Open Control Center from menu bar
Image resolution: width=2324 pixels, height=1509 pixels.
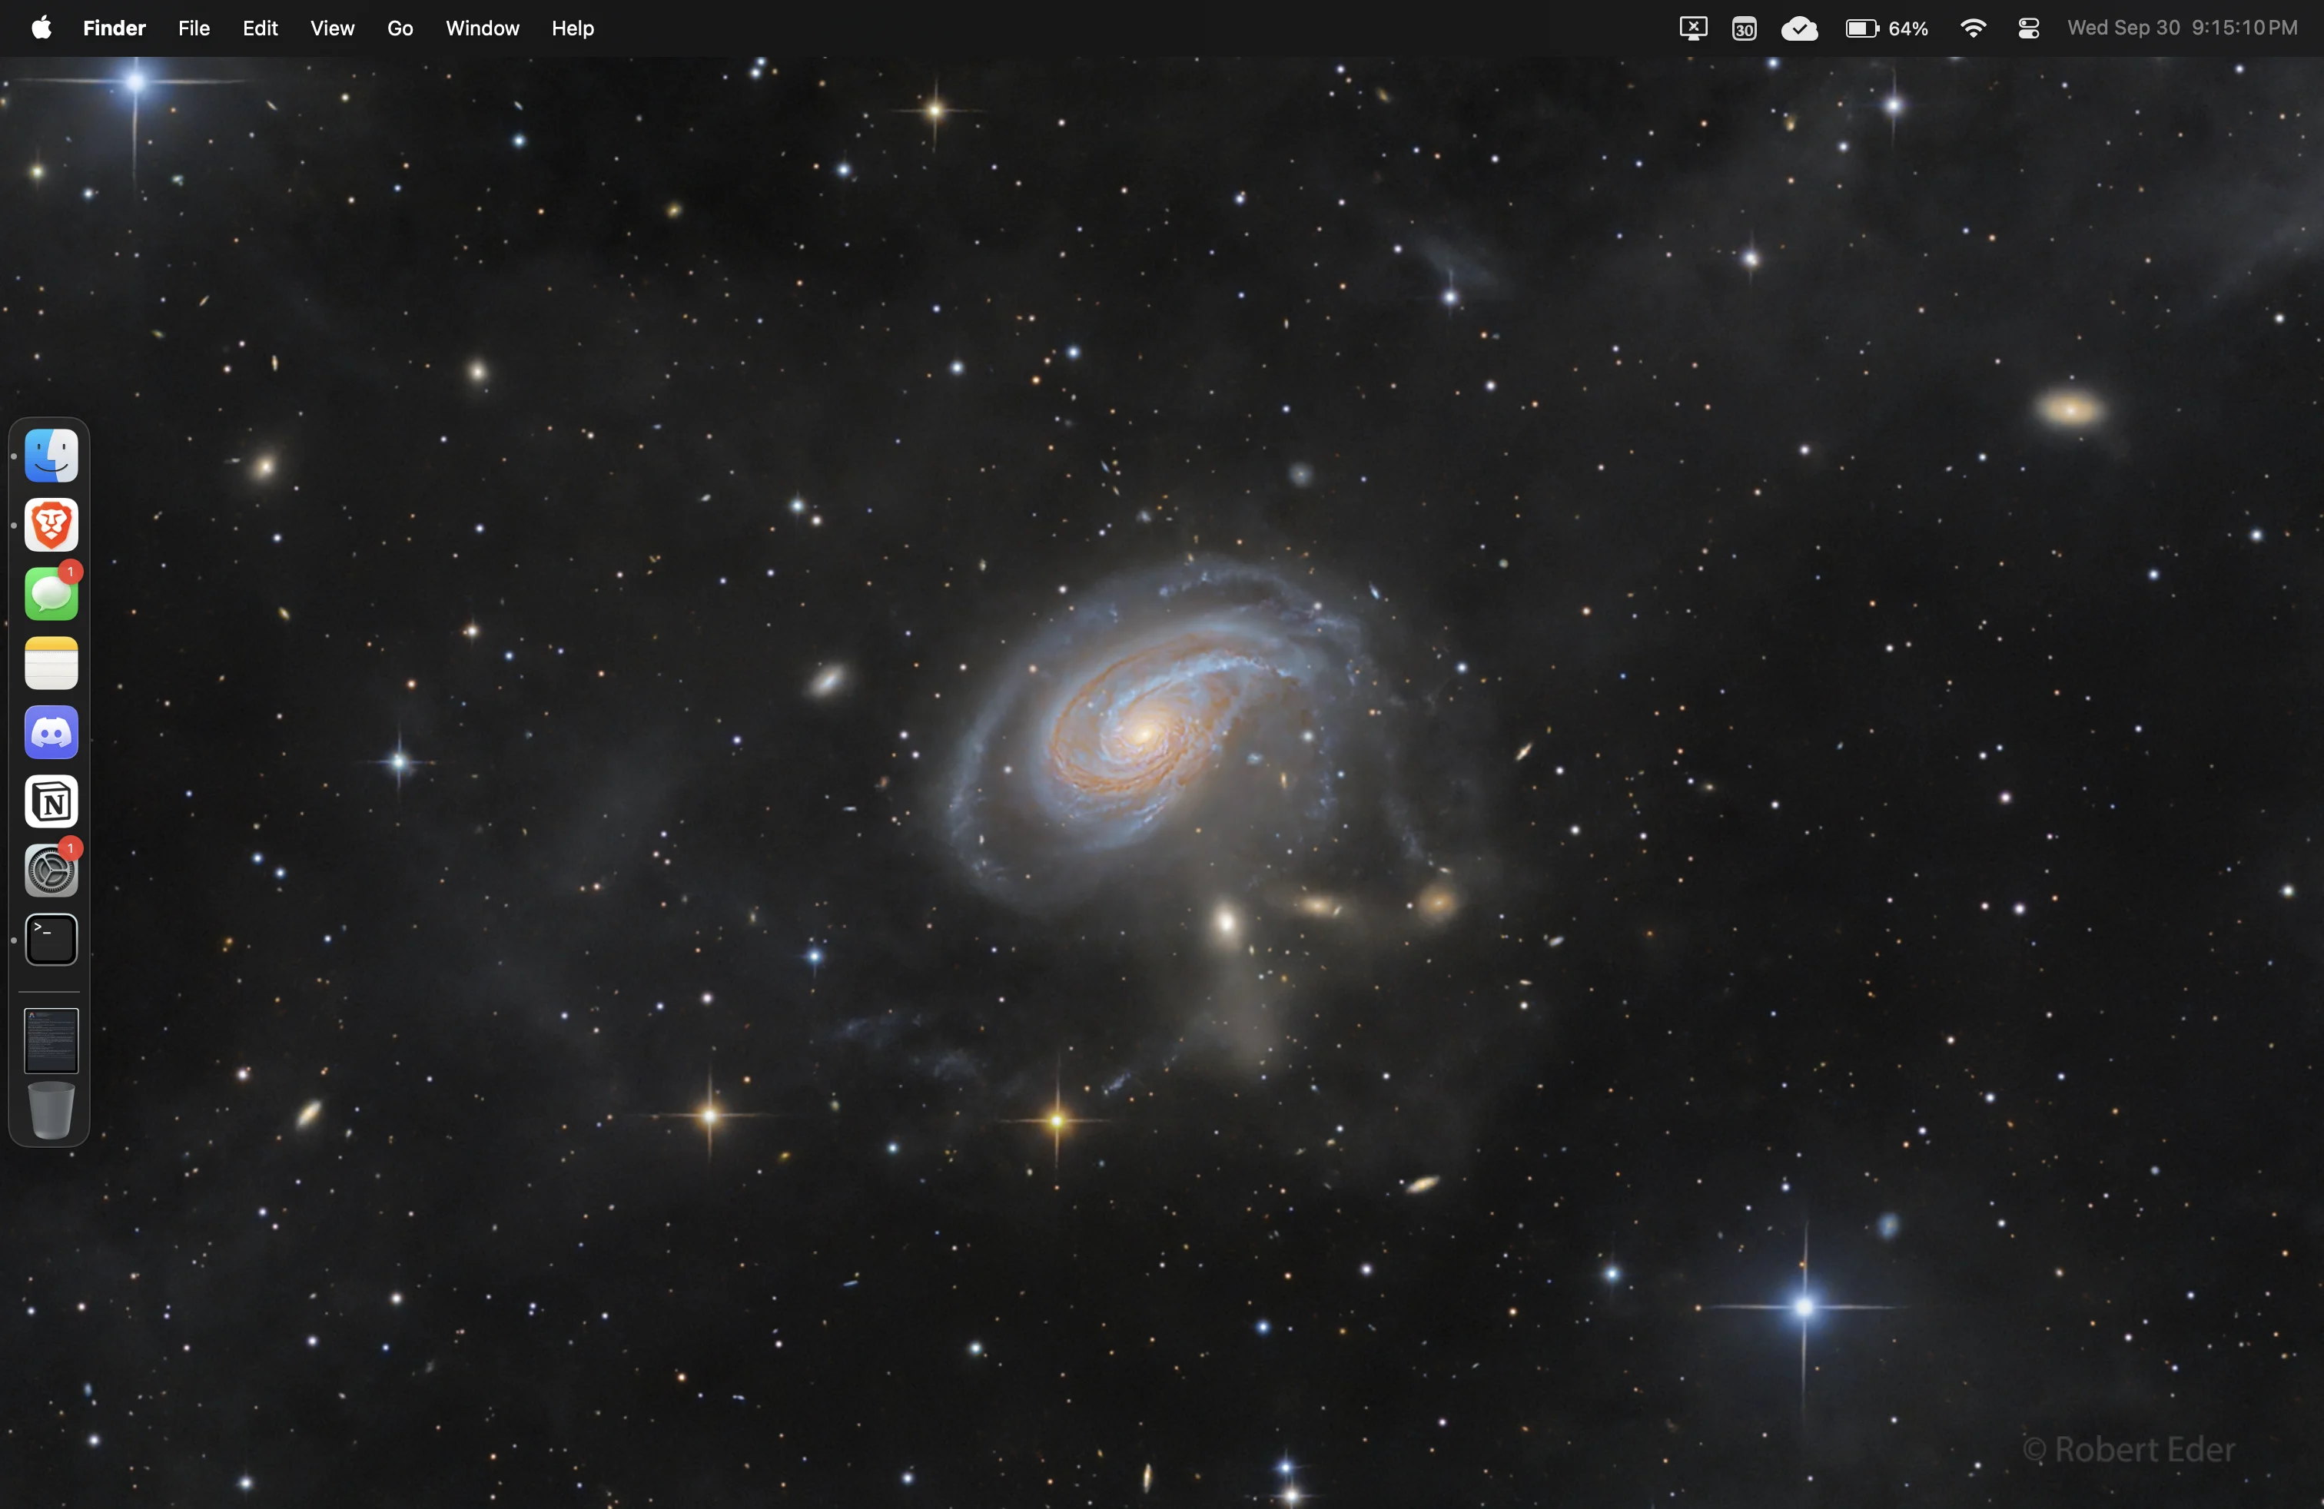point(2029,28)
